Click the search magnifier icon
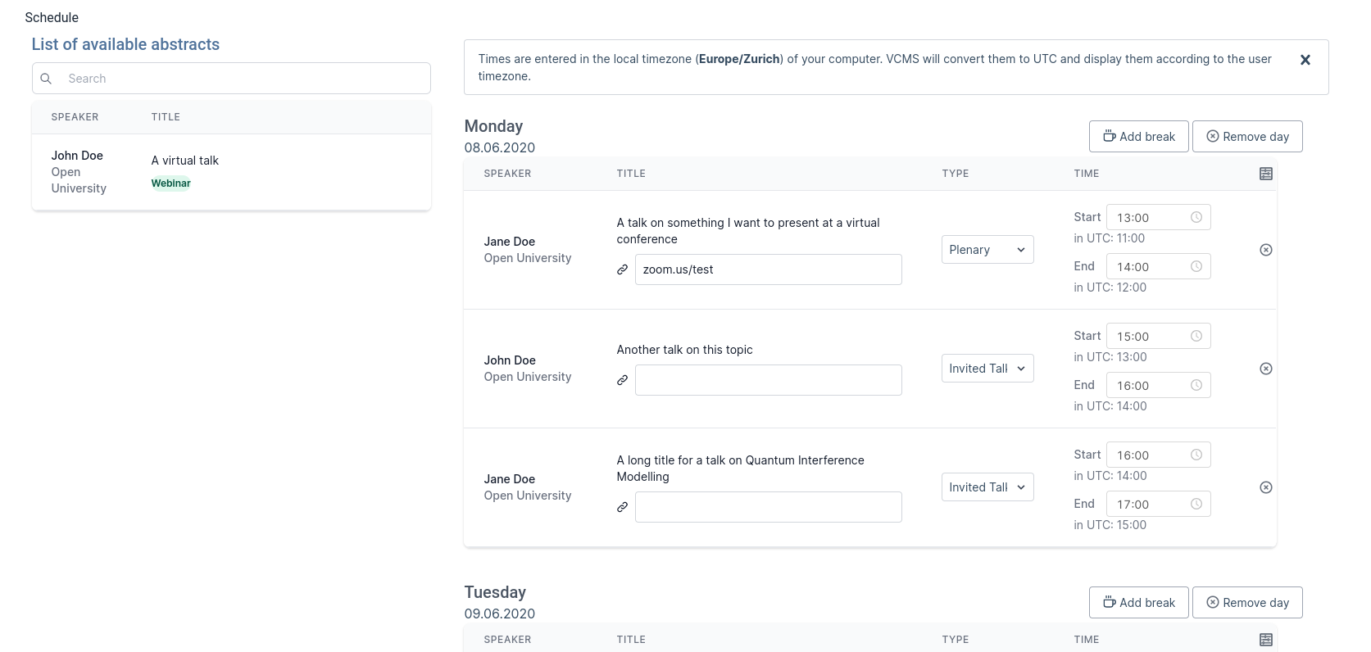1371x652 pixels. [x=47, y=79]
